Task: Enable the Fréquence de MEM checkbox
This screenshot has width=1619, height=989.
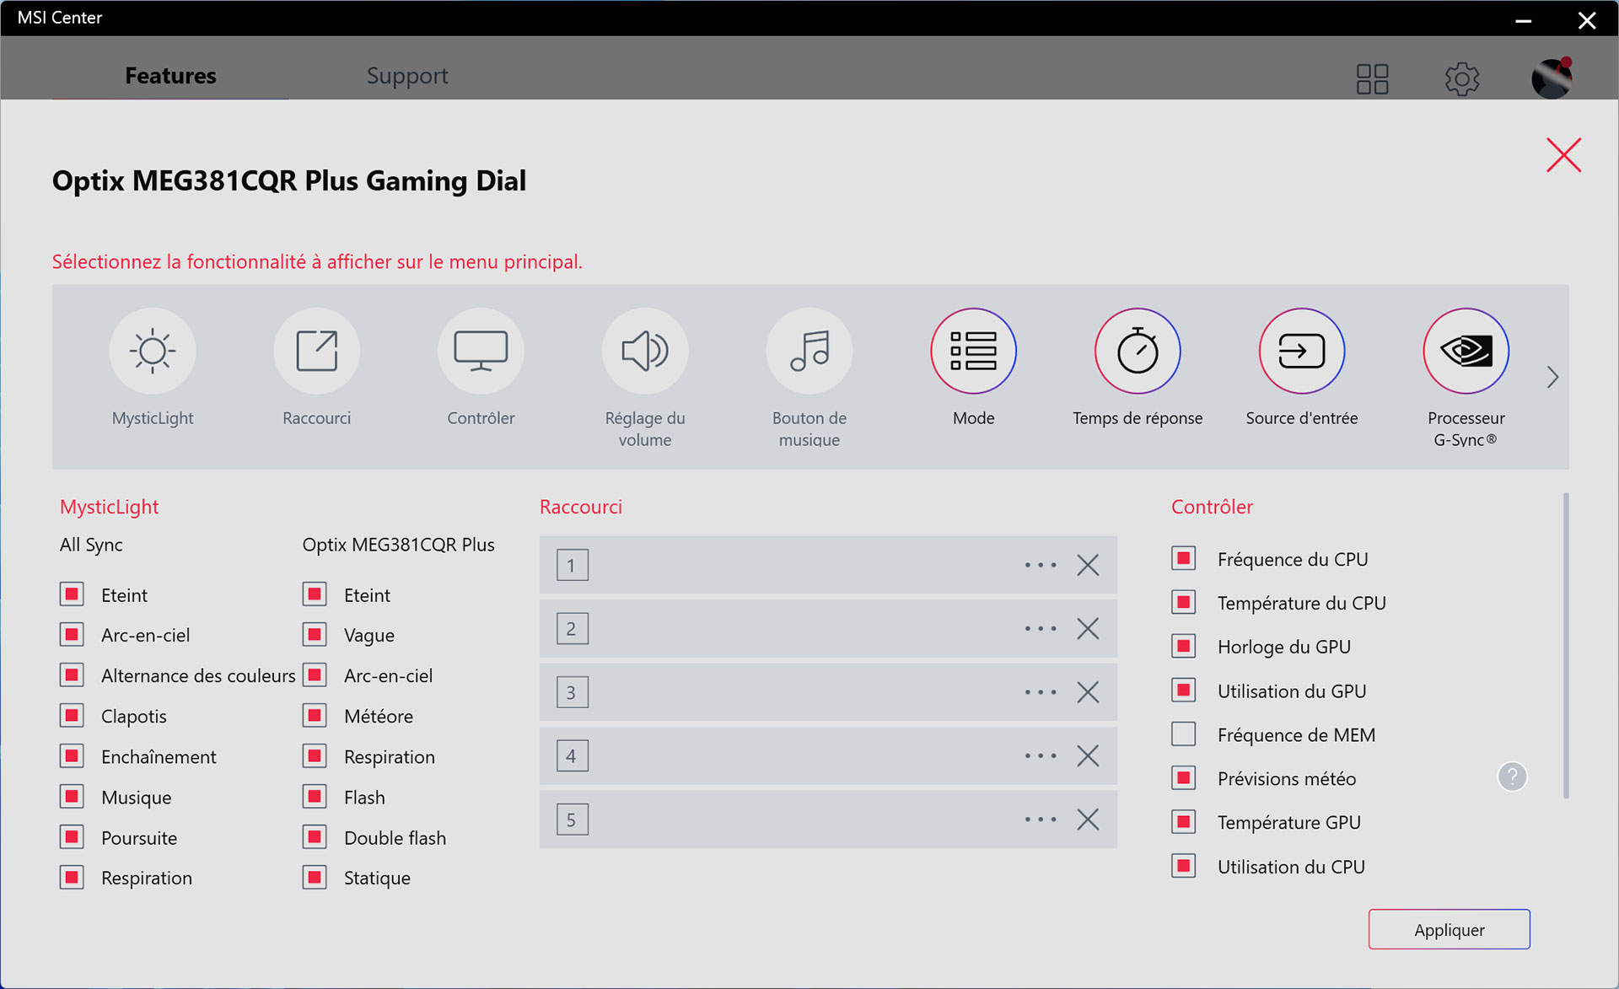Action: tap(1183, 734)
